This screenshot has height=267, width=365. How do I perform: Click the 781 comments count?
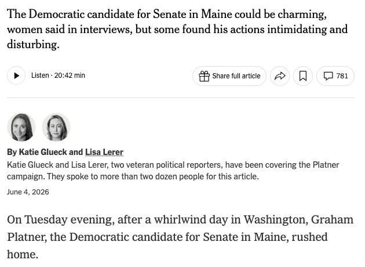point(342,76)
